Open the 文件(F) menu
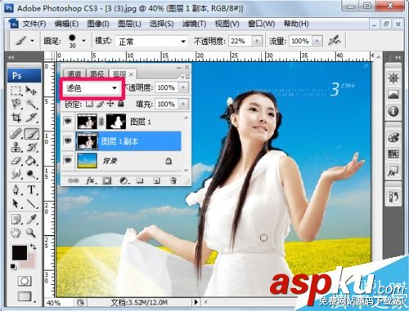 (34, 24)
